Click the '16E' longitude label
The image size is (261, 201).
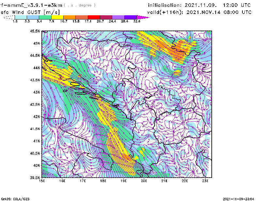[x=62, y=181]
